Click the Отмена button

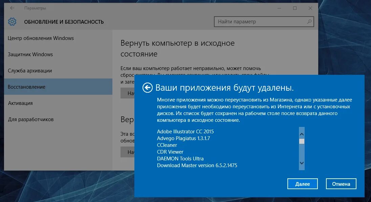coord(341,184)
